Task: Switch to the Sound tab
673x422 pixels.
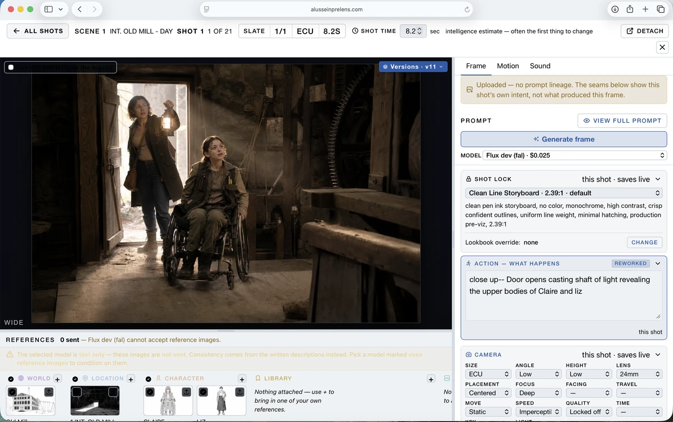Action: coord(540,66)
